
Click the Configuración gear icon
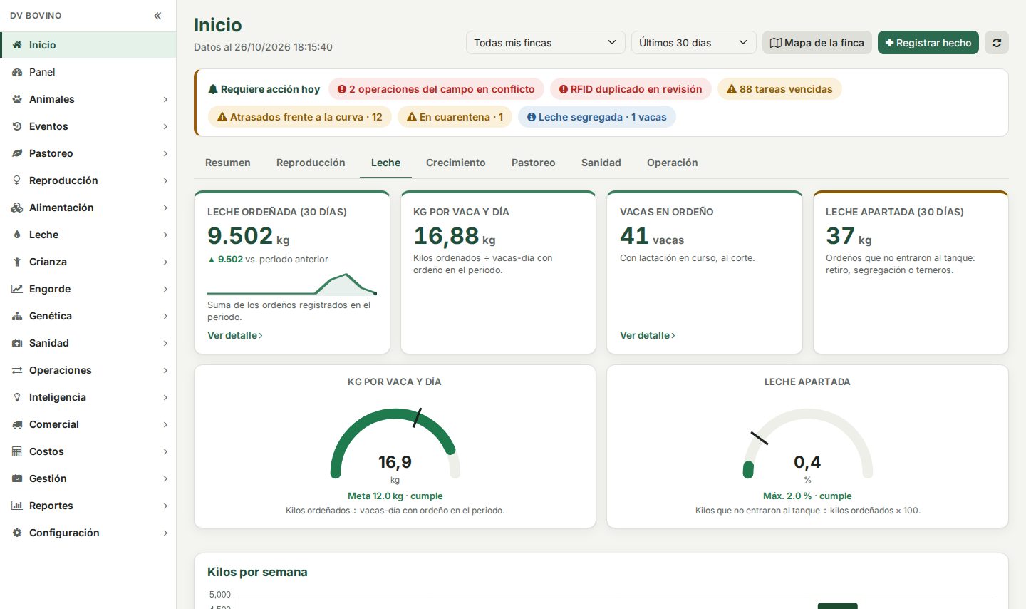[x=17, y=533]
